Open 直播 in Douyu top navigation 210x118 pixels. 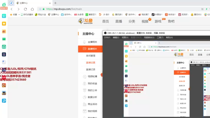point(119,21)
